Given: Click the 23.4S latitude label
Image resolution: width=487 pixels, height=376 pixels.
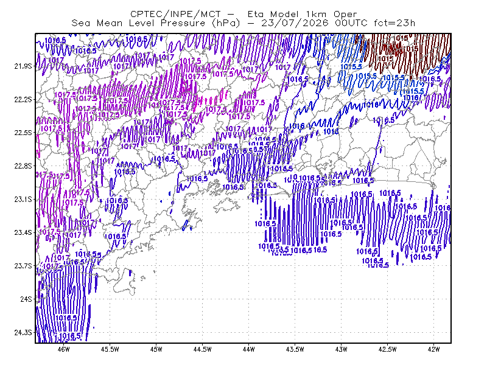Looking at the screenshot, I should tap(23, 232).
